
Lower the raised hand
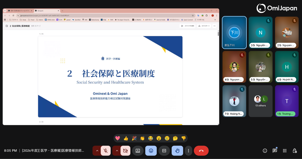click(x=177, y=151)
